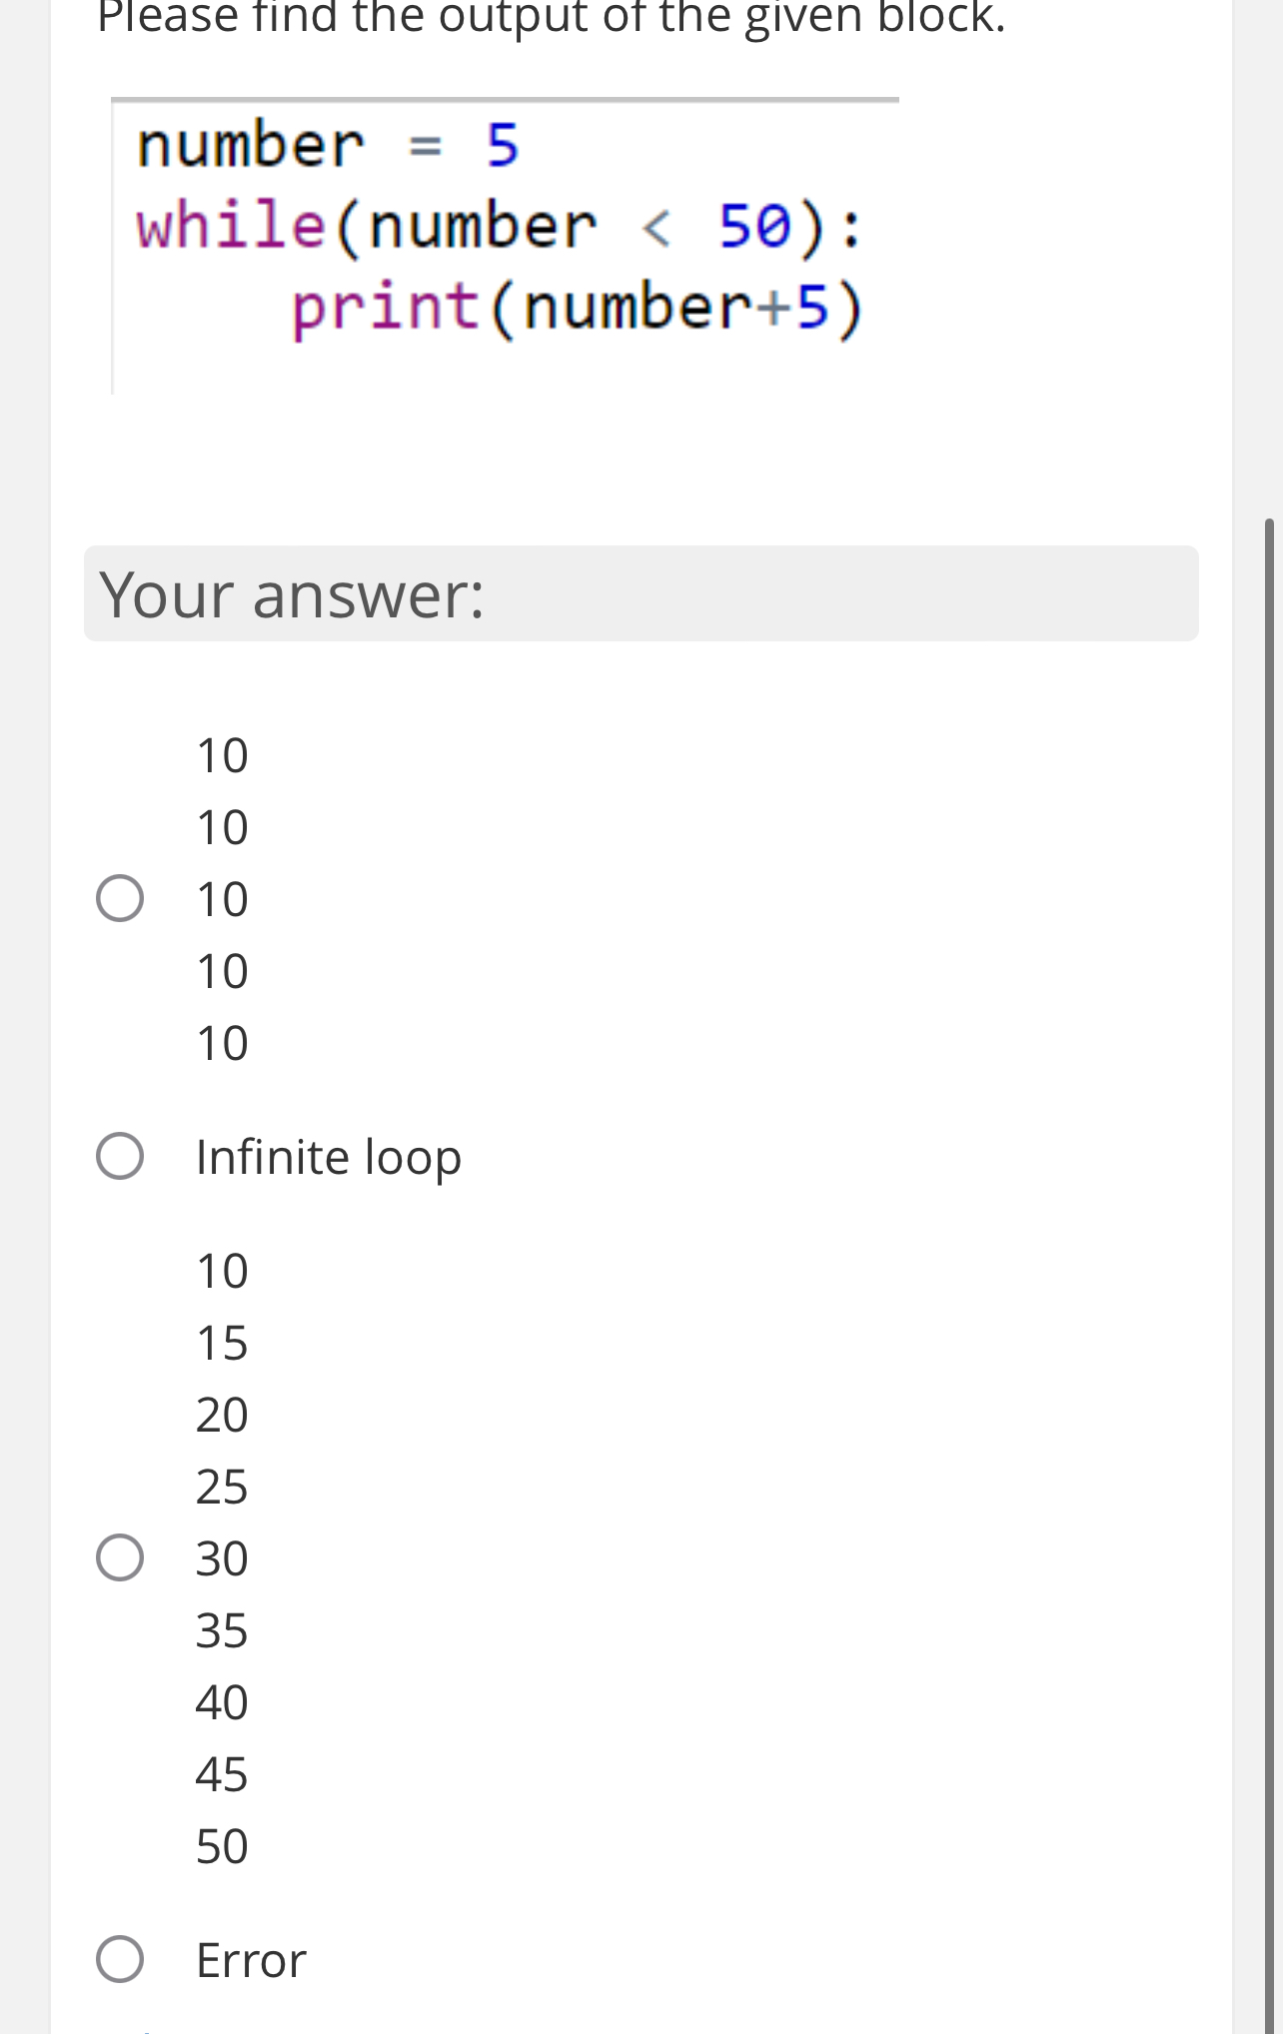Viewport: 1283px width, 2034px height.
Task: Click the answer option showing repeated 10s
Action: point(221,896)
